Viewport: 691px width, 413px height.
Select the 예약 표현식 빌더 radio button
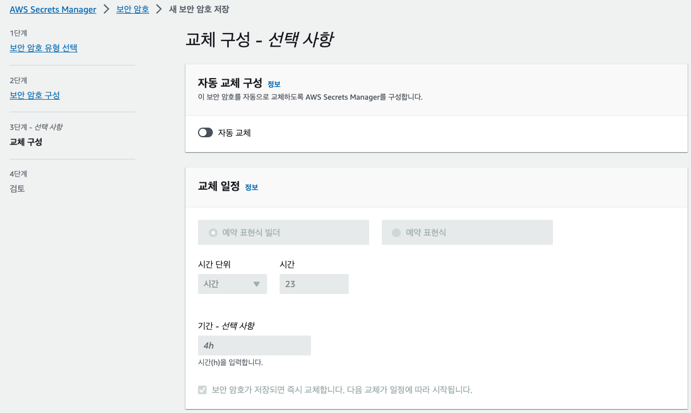(x=213, y=232)
